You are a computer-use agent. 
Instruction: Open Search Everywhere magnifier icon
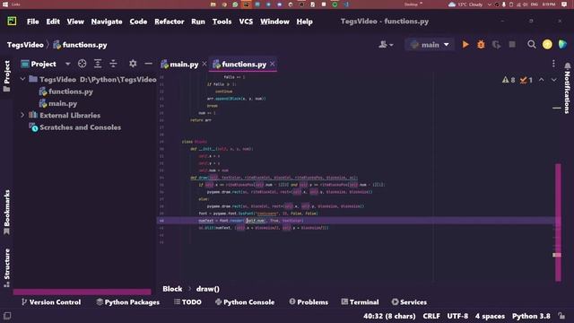[532, 45]
